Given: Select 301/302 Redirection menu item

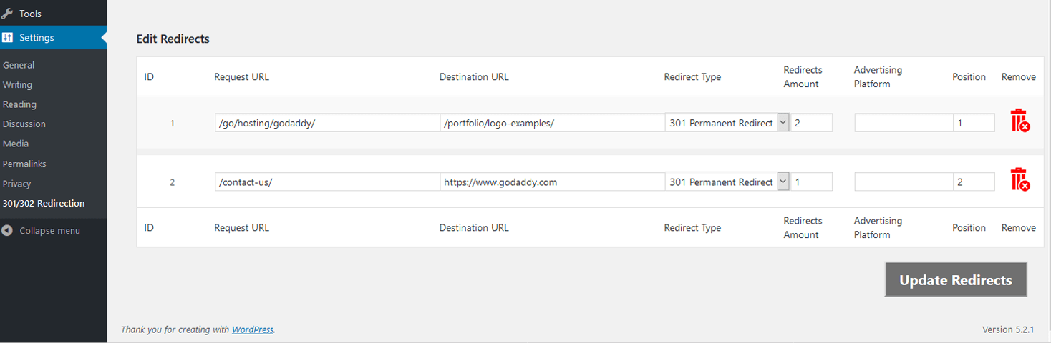Looking at the screenshot, I should [44, 204].
